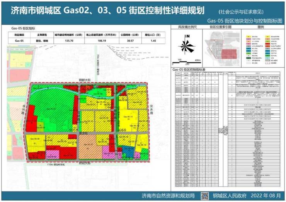Click subtitle Gas-05 街区地块划分与控制指标图
Screen dimensions: 286x202
(x=245, y=21)
